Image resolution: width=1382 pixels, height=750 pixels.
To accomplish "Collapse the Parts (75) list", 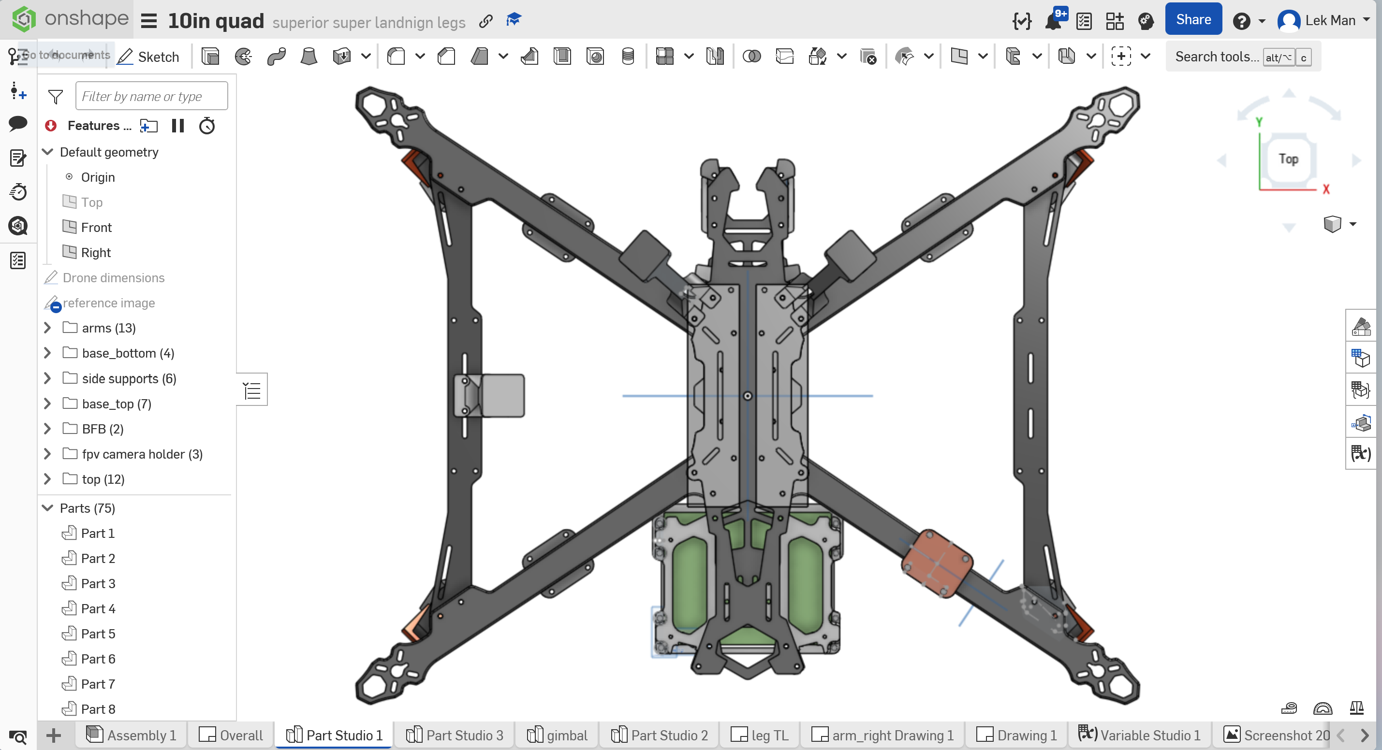I will (x=47, y=508).
